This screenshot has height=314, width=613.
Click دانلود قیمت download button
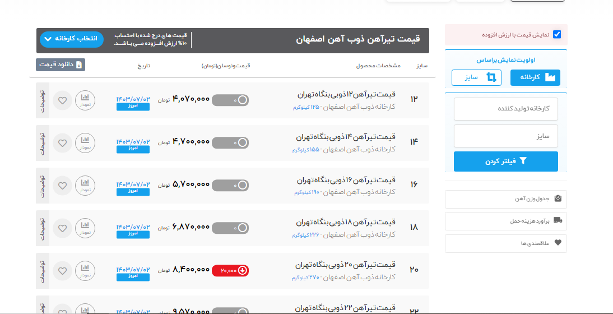[61, 64]
